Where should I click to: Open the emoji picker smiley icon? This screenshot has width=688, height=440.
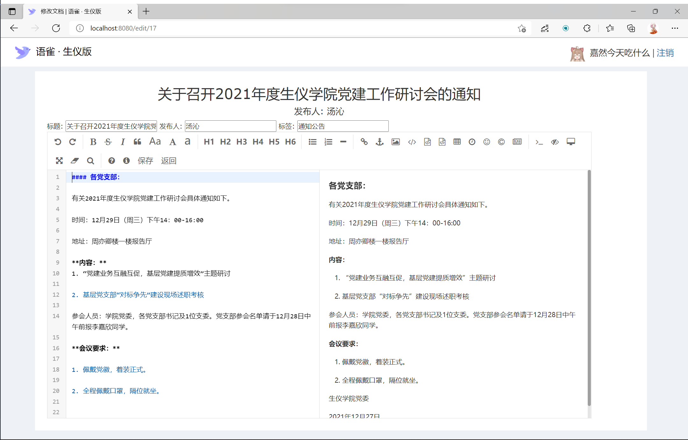click(x=487, y=142)
